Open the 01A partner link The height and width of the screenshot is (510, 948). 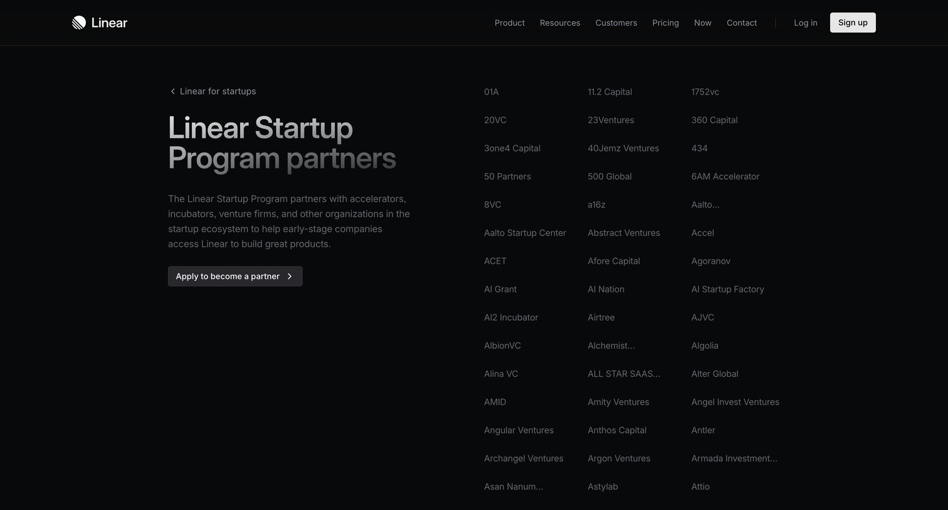pos(492,92)
